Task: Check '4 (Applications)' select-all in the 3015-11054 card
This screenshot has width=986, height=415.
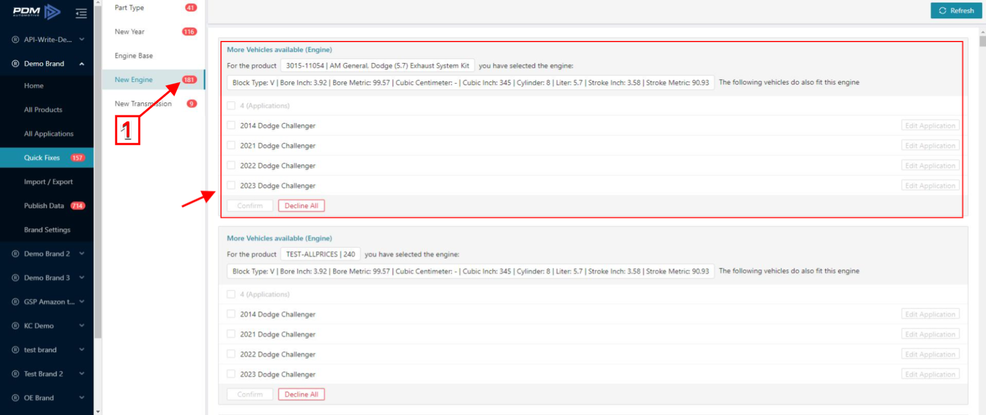Action: [231, 106]
